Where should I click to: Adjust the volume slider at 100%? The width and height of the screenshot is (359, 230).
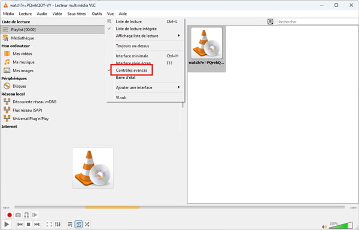click(x=340, y=225)
